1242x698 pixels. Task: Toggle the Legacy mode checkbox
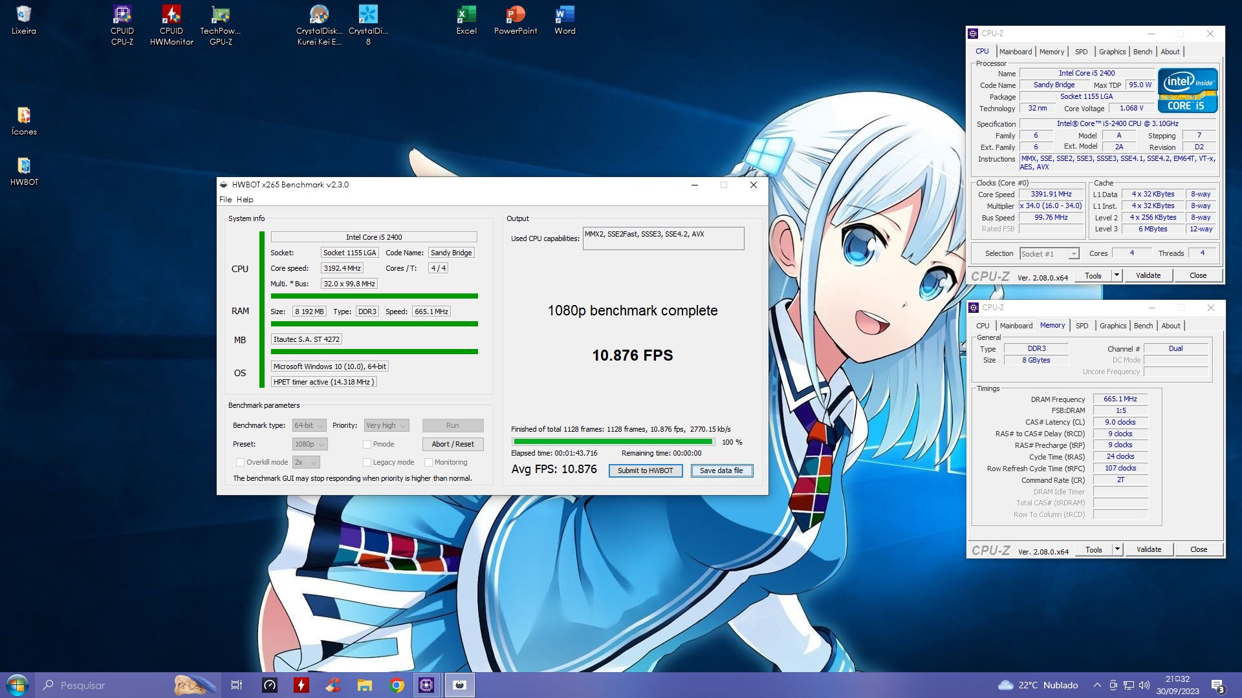pyautogui.click(x=367, y=462)
